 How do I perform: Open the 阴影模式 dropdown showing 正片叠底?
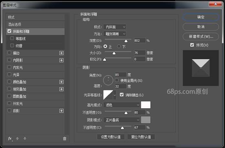click(122, 120)
